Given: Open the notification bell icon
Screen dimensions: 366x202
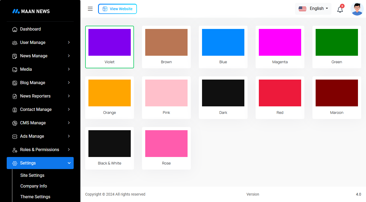Looking at the screenshot, I should click(340, 10).
